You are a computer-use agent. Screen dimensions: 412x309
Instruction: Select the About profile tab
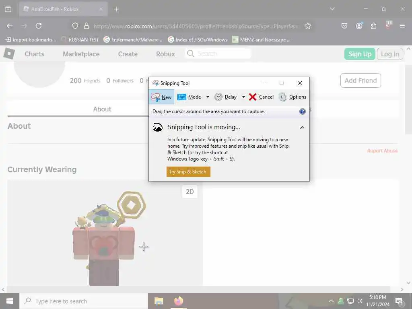point(102,109)
